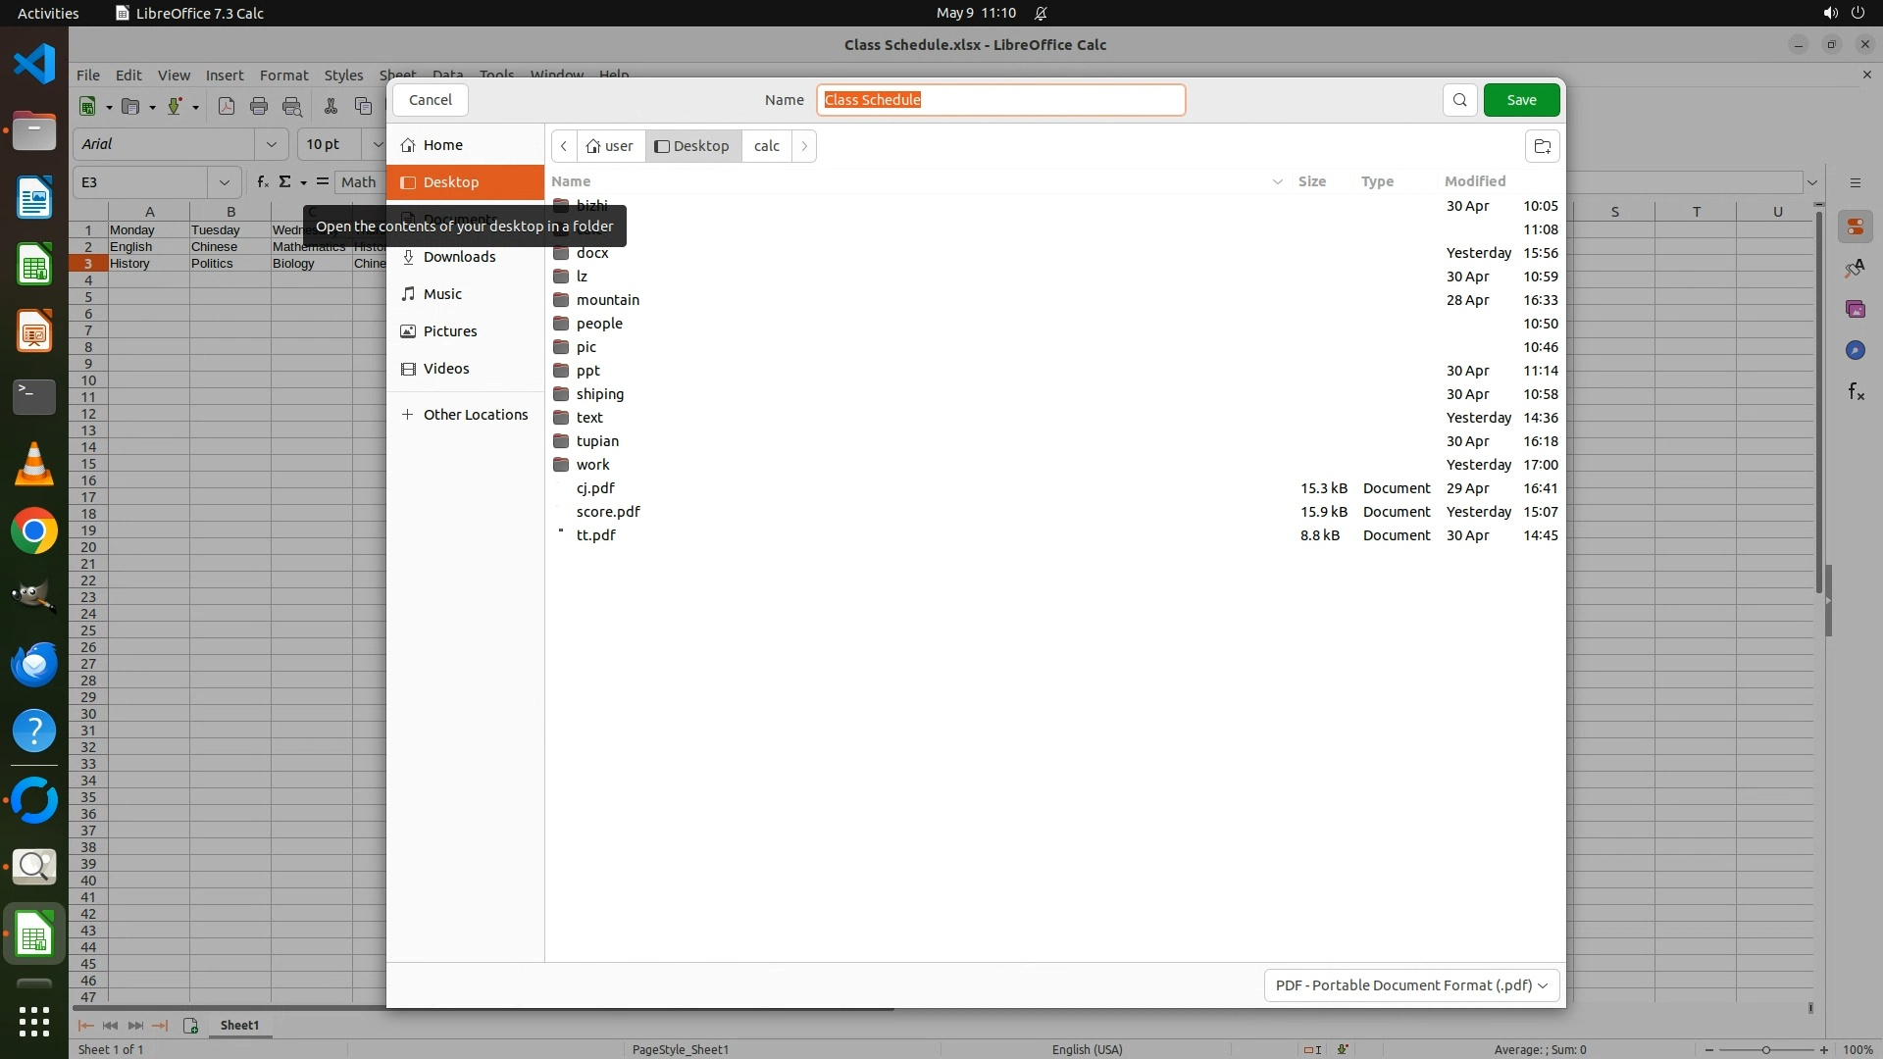Image resolution: width=1883 pixels, height=1059 pixels.
Task: Select the score.pdf file in list
Action: pos(608,512)
